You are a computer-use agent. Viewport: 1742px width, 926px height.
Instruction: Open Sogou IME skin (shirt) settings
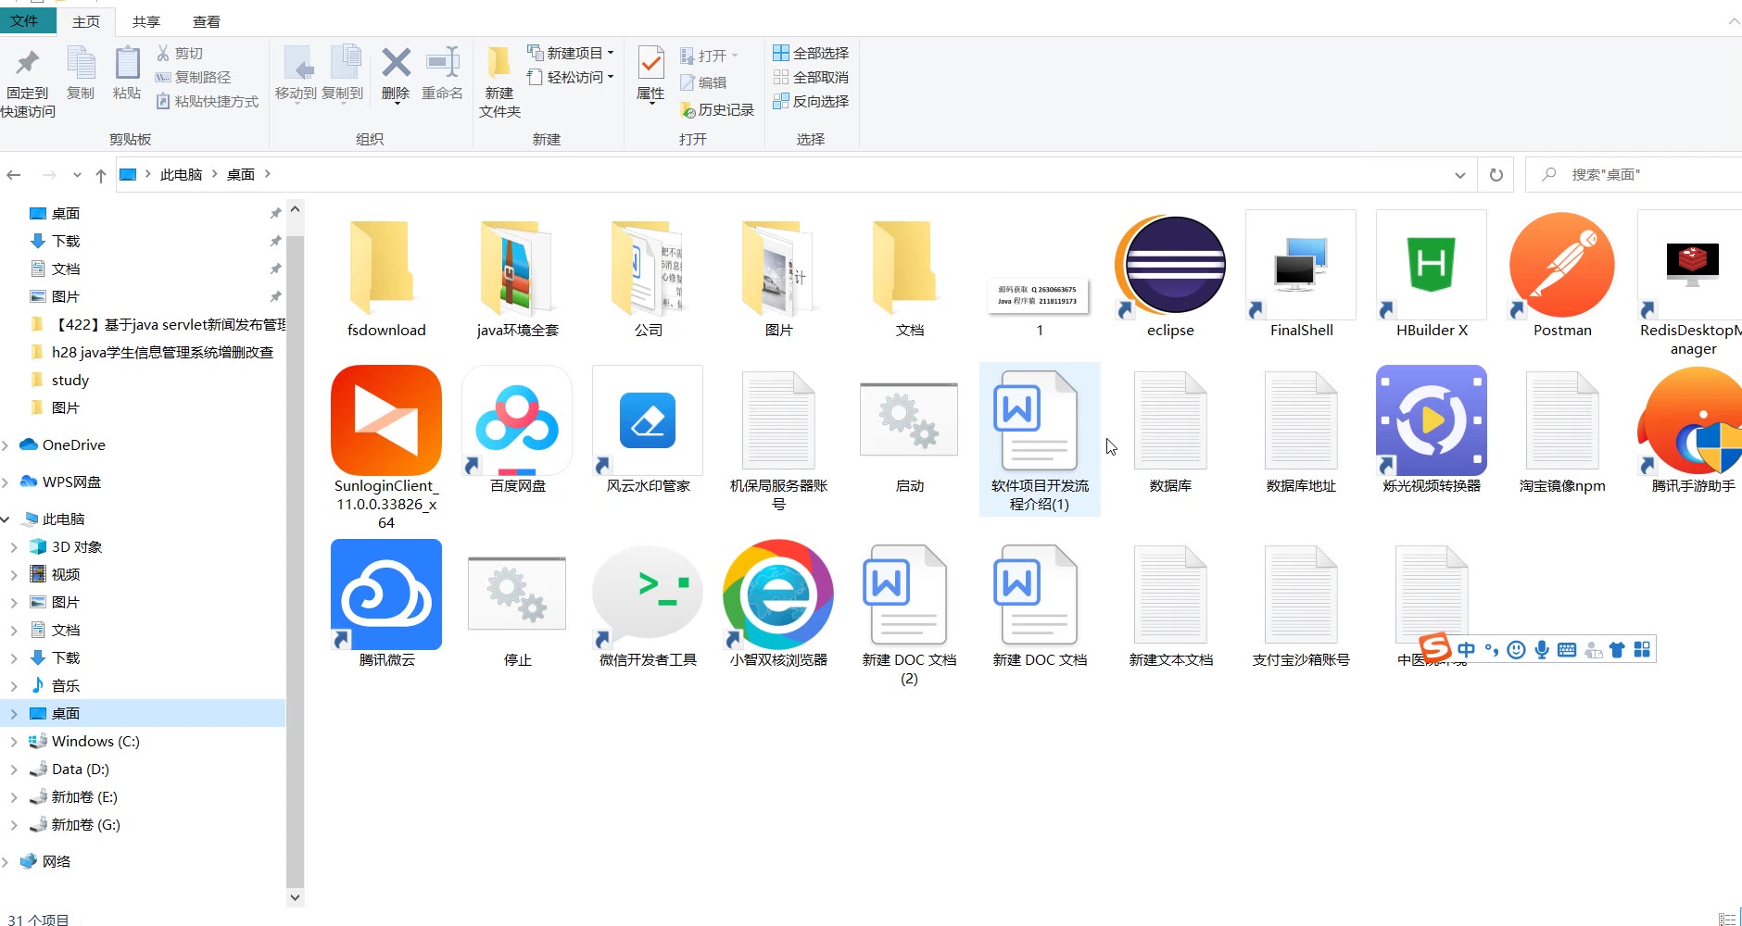pyautogui.click(x=1617, y=650)
